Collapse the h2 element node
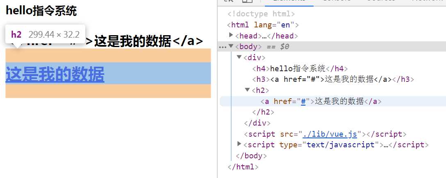The height and width of the screenshot is (178, 446). tap(248, 90)
